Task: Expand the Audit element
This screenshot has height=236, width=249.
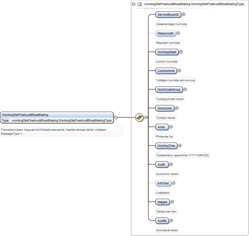Action: tap(171, 164)
